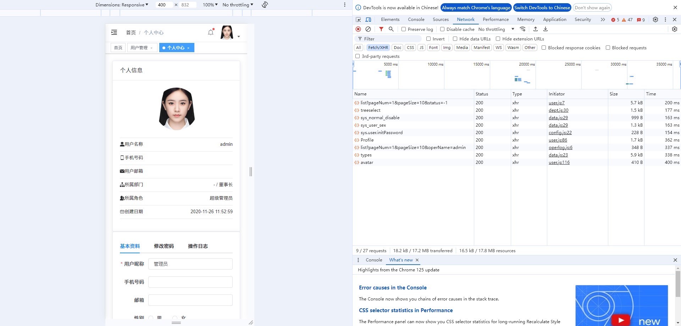The width and height of the screenshot is (681, 326).
Task: Open DevTools settings gear icon
Action: click(655, 20)
